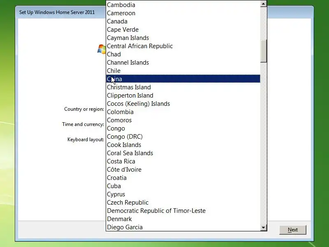Select Chad in the list
The width and height of the screenshot is (329, 247).
(x=183, y=54)
